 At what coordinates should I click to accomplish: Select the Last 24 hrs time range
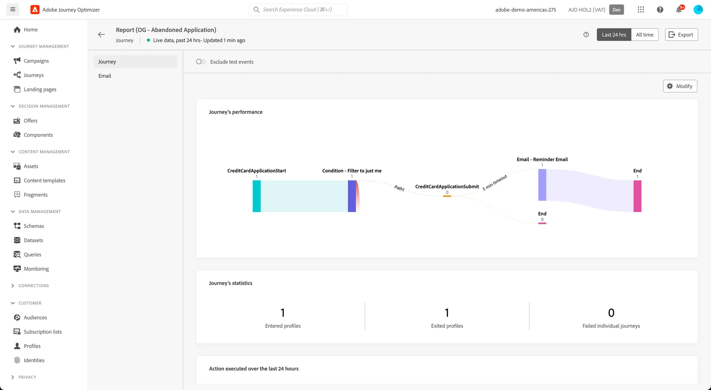click(x=614, y=34)
